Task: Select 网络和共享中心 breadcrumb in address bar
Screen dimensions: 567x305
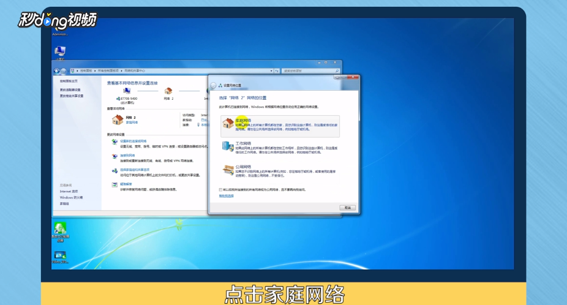Action: (135, 71)
